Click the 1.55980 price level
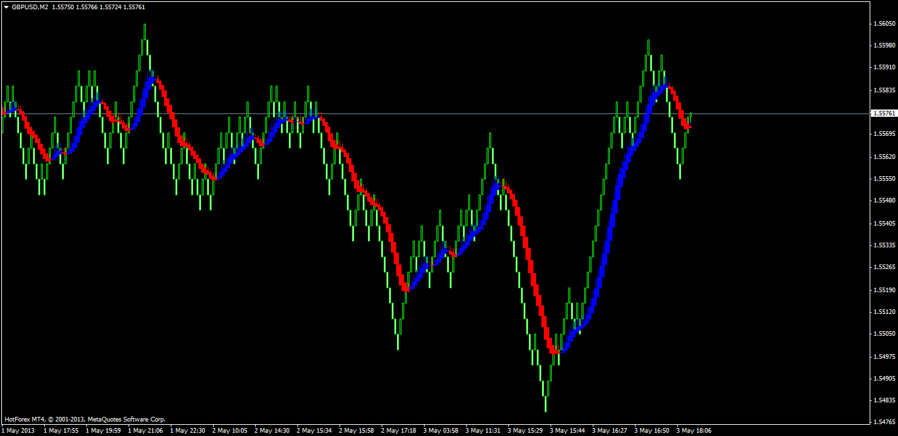 click(883, 46)
